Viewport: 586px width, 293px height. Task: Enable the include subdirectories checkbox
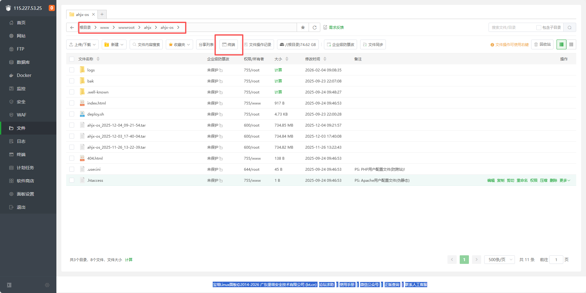[x=538, y=28]
